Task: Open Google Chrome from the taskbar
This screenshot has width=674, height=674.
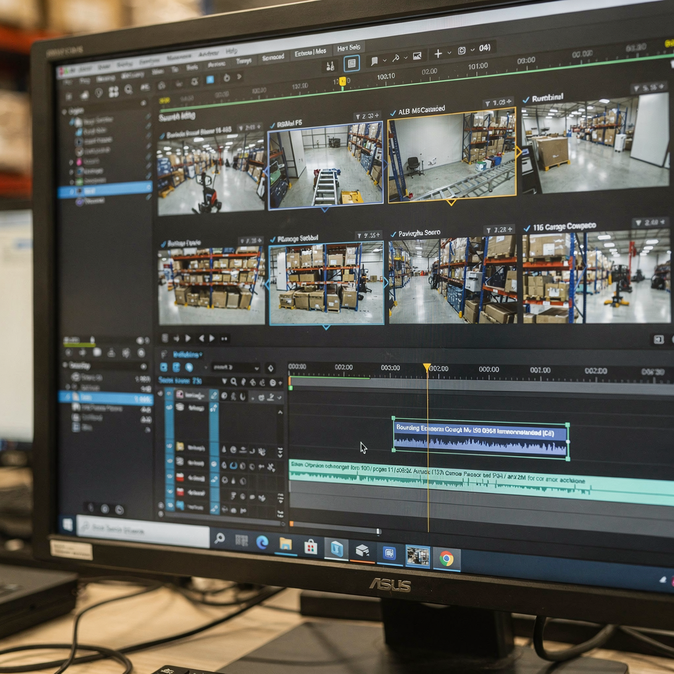Action: pyautogui.click(x=446, y=559)
